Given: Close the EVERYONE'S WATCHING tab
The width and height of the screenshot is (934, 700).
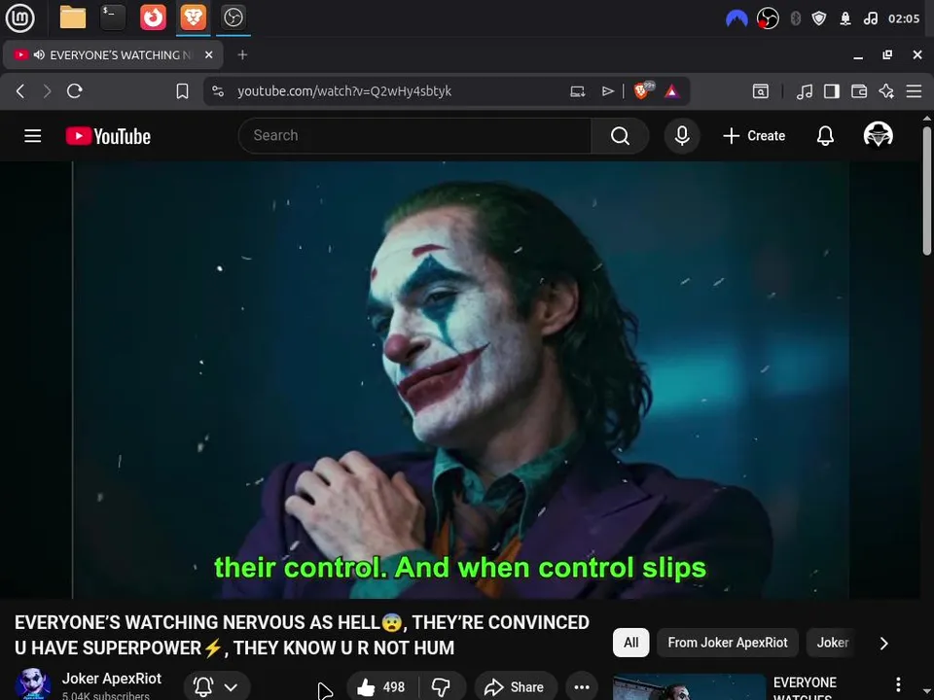Looking at the screenshot, I should pyautogui.click(x=208, y=54).
